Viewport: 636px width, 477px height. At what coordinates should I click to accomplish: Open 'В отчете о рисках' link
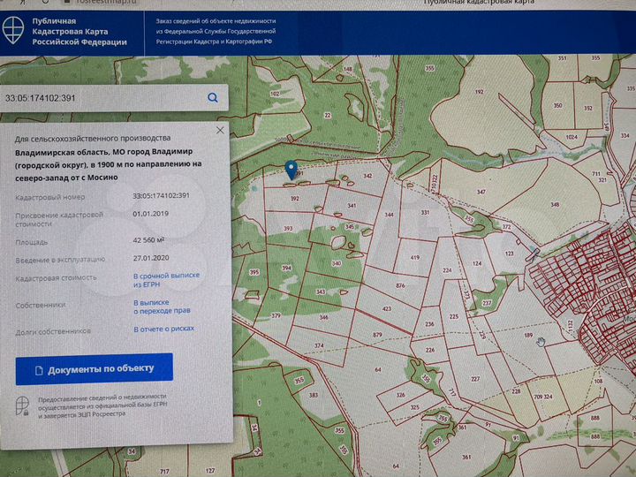coord(164,329)
